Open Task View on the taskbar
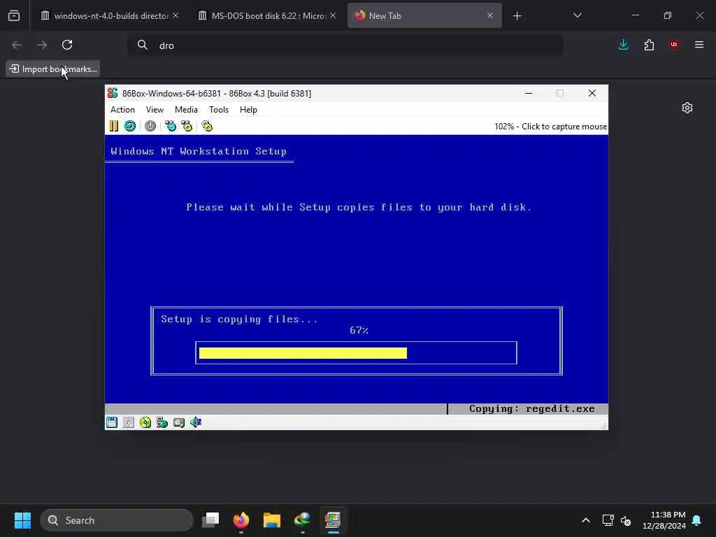716x537 pixels. coord(210,520)
